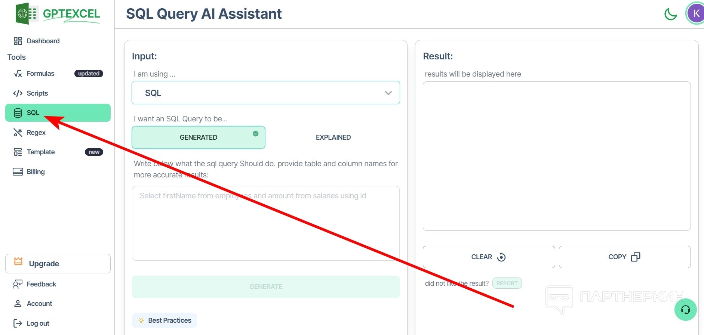The height and width of the screenshot is (335, 704).
Task: Click the Scripts code icon
Action: 18,93
